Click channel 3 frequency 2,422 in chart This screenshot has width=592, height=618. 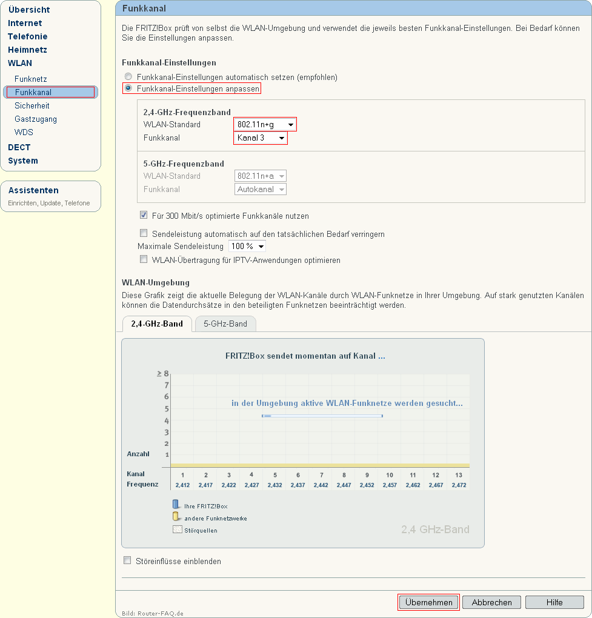point(228,485)
